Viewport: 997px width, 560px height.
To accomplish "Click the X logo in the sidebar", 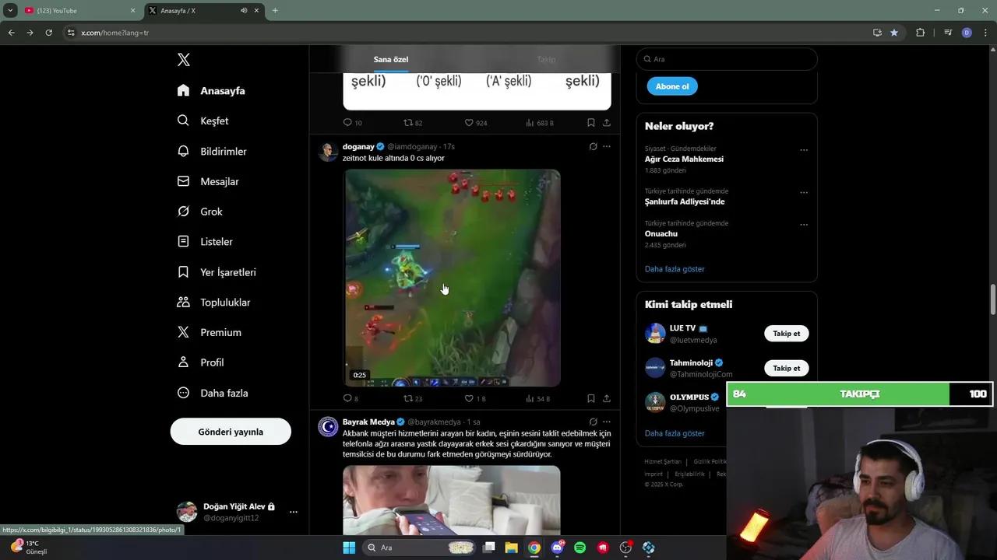I will pyautogui.click(x=184, y=60).
